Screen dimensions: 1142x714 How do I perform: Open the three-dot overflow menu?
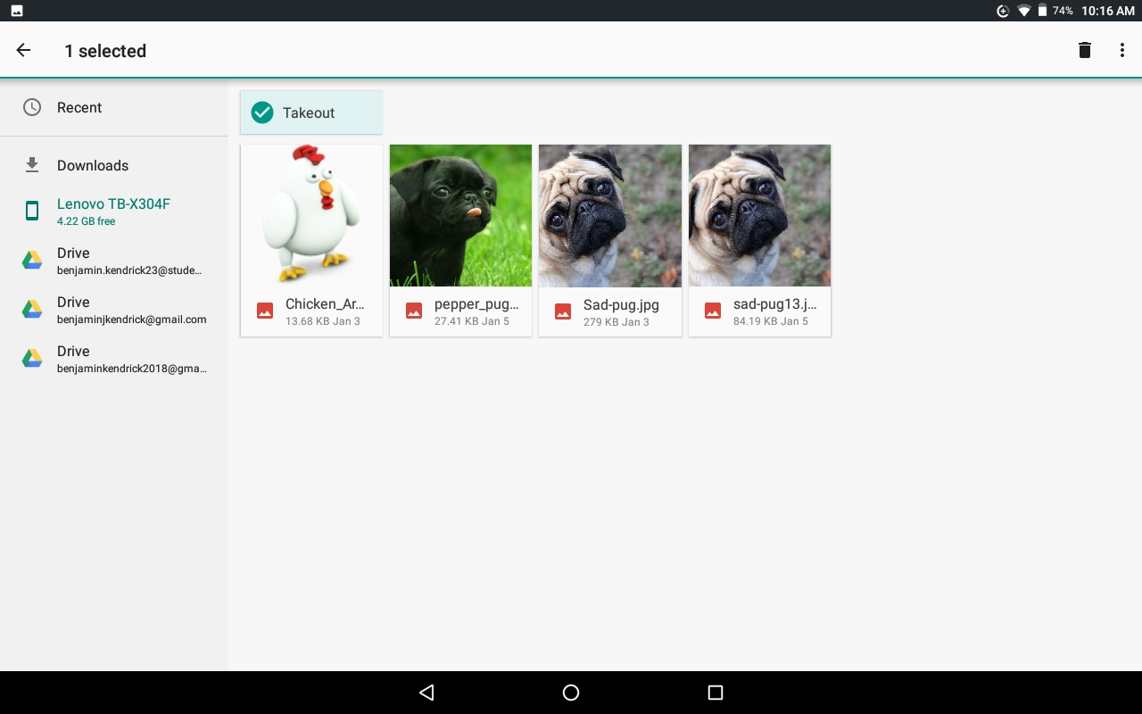[1122, 51]
